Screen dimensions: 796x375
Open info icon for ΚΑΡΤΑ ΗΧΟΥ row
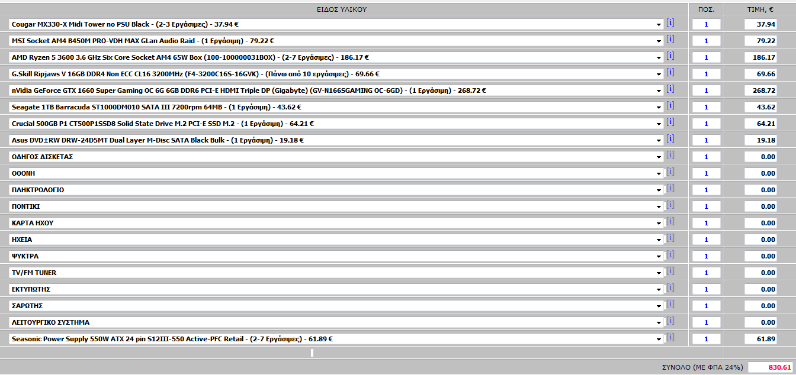point(670,222)
